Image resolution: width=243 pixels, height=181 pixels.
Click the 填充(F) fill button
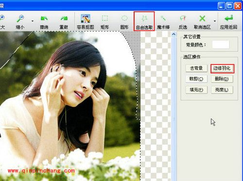tap(196, 90)
